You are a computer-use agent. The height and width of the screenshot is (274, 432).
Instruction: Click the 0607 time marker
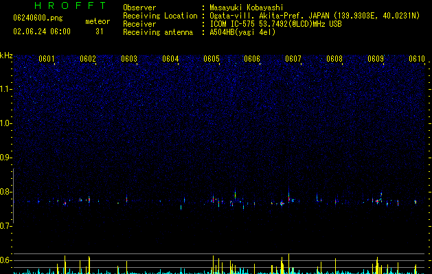click(x=293, y=59)
